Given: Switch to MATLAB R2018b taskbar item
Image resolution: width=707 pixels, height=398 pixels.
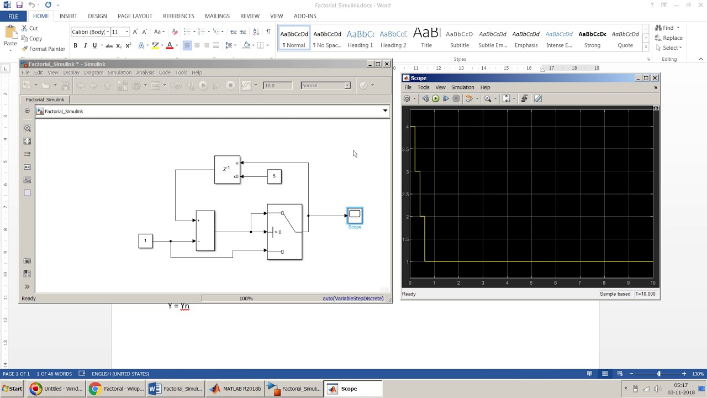Looking at the screenshot, I should [x=236, y=389].
